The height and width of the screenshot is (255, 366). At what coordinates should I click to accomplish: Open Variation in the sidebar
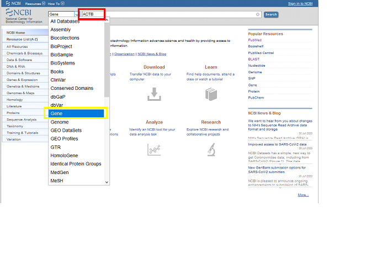pyautogui.click(x=25, y=139)
